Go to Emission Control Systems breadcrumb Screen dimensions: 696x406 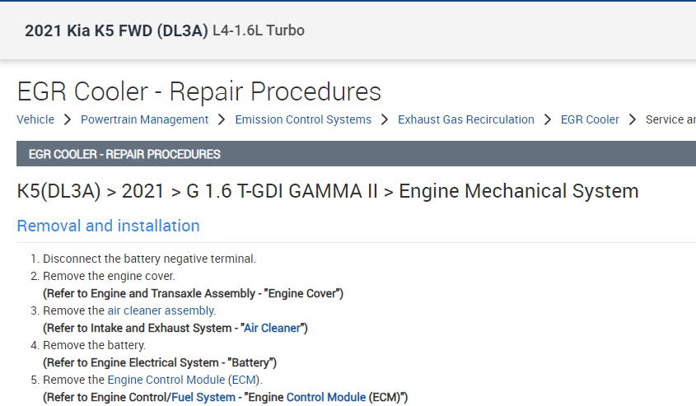(303, 119)
